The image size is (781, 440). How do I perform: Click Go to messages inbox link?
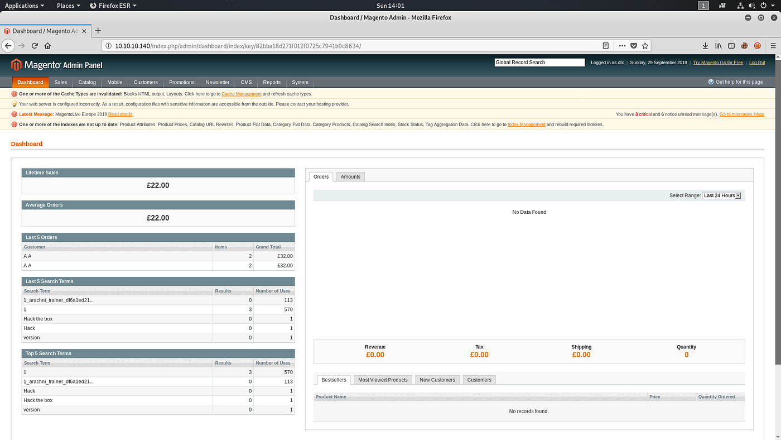click(x=742, y=114)
